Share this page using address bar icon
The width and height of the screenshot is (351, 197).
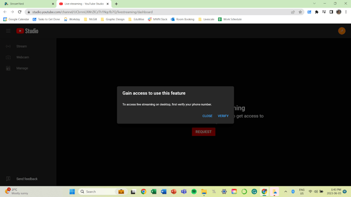click(x=293, y=12)
